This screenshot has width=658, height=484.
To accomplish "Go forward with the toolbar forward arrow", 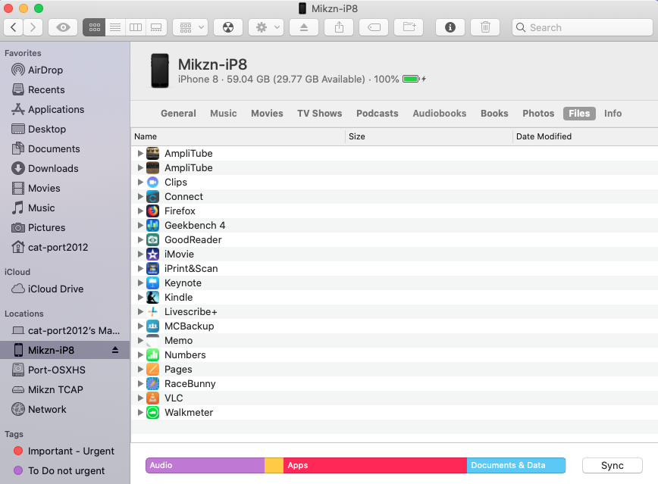I will [33, 27].
